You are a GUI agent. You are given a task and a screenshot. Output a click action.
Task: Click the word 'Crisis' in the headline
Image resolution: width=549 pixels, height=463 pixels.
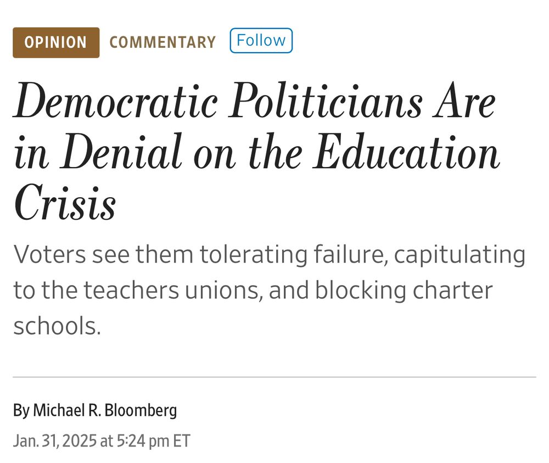(x=65, y=200)
